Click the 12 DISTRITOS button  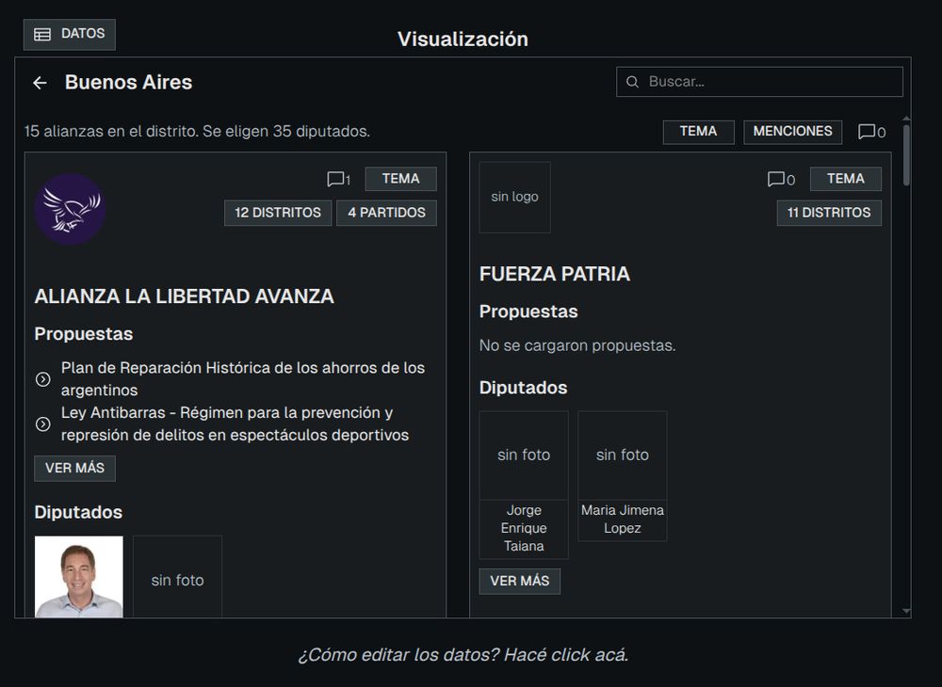pyautogui.click(x=277, y=213)
